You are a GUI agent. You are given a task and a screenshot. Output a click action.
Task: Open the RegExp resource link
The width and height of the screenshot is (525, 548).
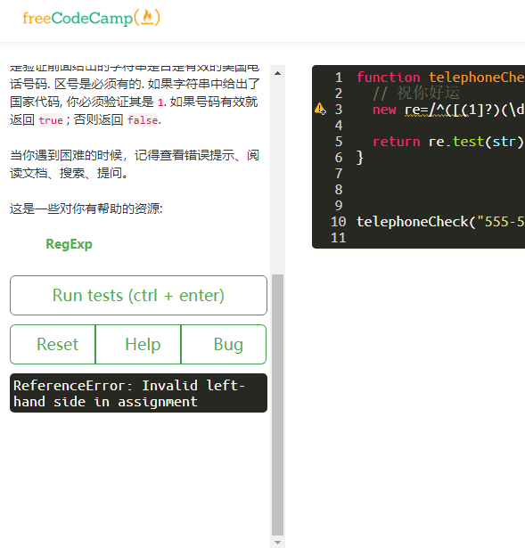[x=69, y=244]
